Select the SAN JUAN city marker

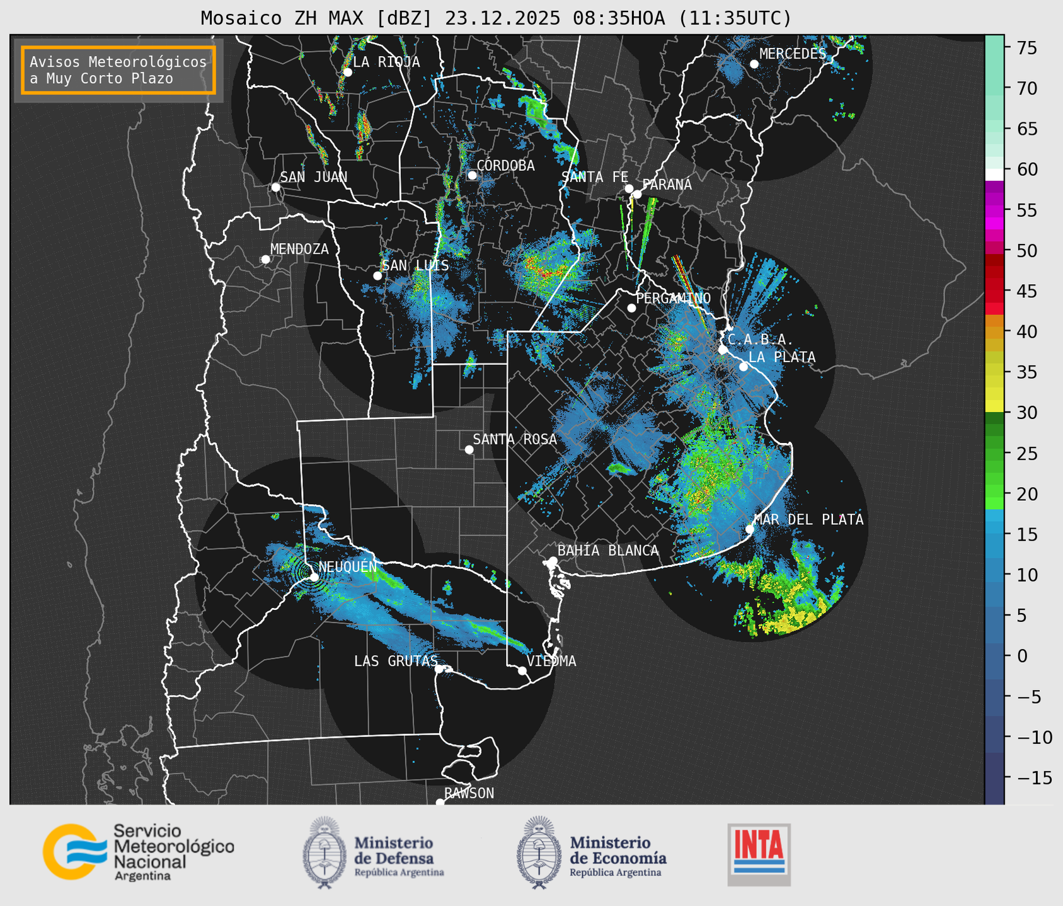pyautogui.click(x=275, y=187)
